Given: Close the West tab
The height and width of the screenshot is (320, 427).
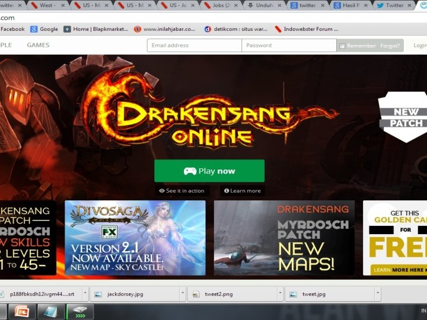Looking at the screenshot, I should 63,5.
